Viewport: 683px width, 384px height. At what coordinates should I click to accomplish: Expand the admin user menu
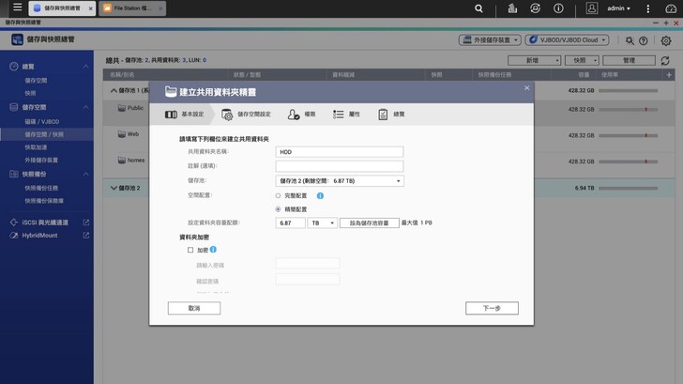(618, 8)
